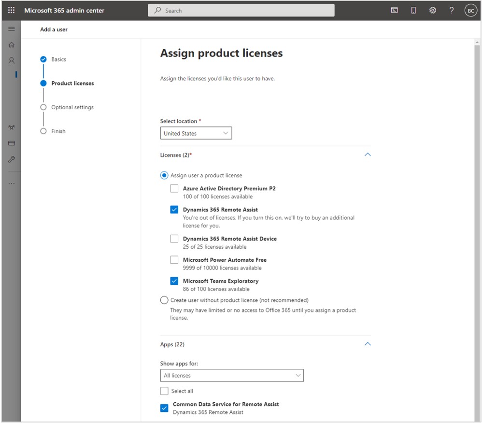Disable Microsoft Teams Exploratory license
This screenshot has width=482, height=423.
174,281
